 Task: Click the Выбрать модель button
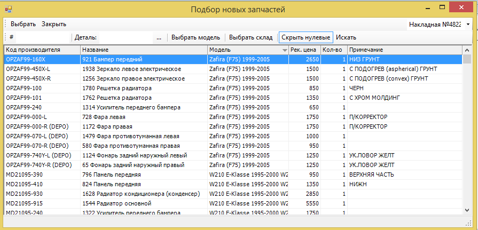tap(195, 37)
